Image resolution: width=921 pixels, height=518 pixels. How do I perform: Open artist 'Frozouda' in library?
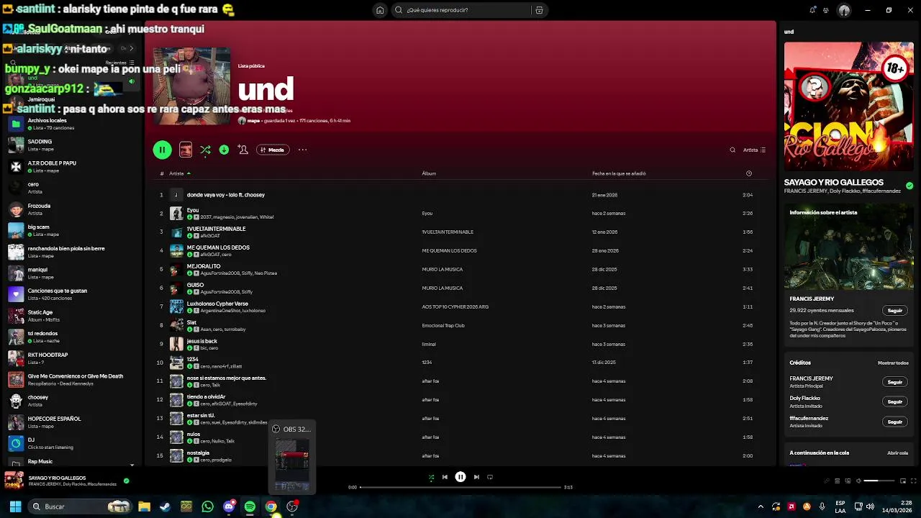point(72,209)
